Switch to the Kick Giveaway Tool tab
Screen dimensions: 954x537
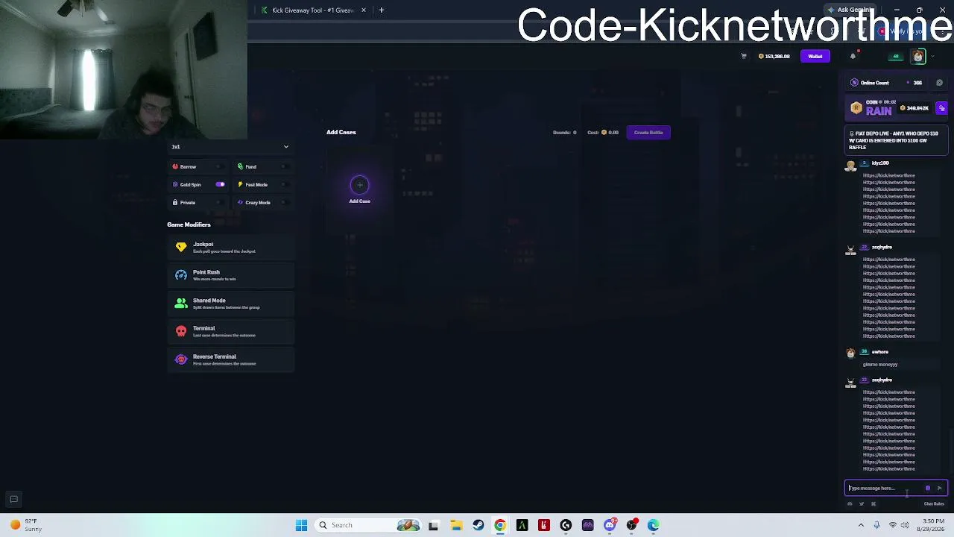pos(313,10)
